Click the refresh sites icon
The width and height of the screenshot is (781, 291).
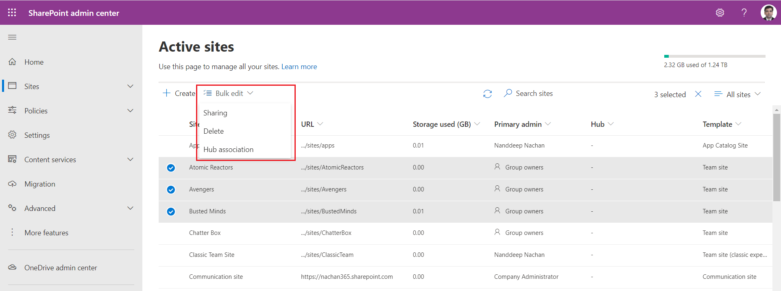487,94
